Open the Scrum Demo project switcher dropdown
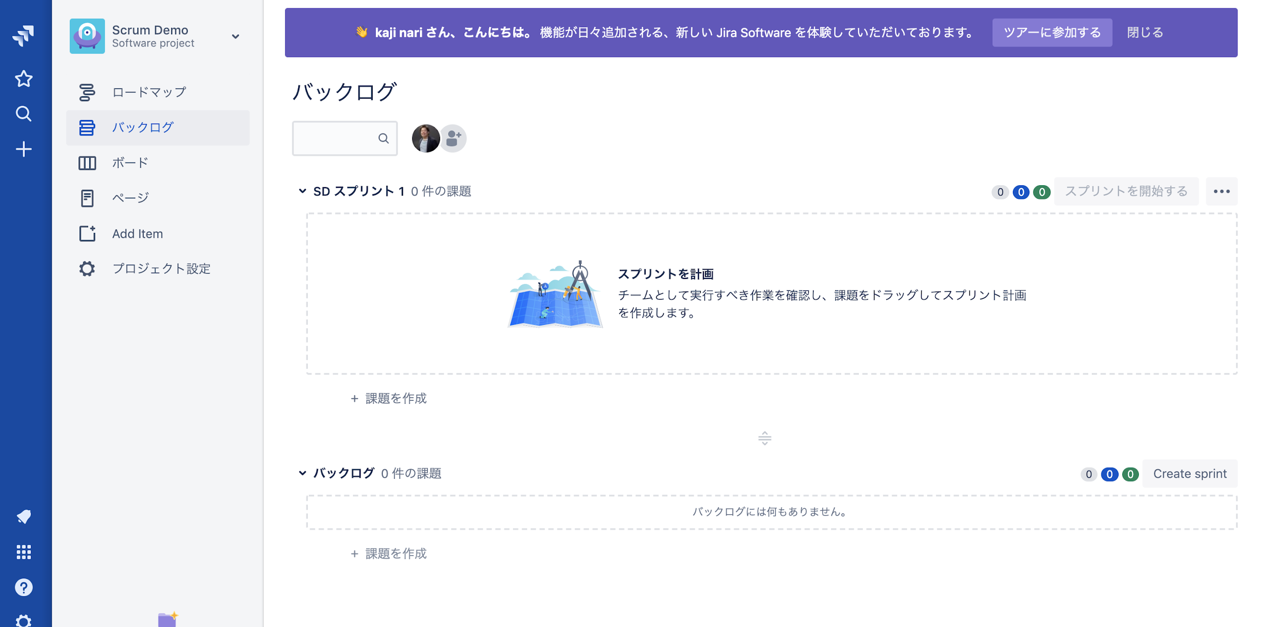1266x627 pixels. 235,36
